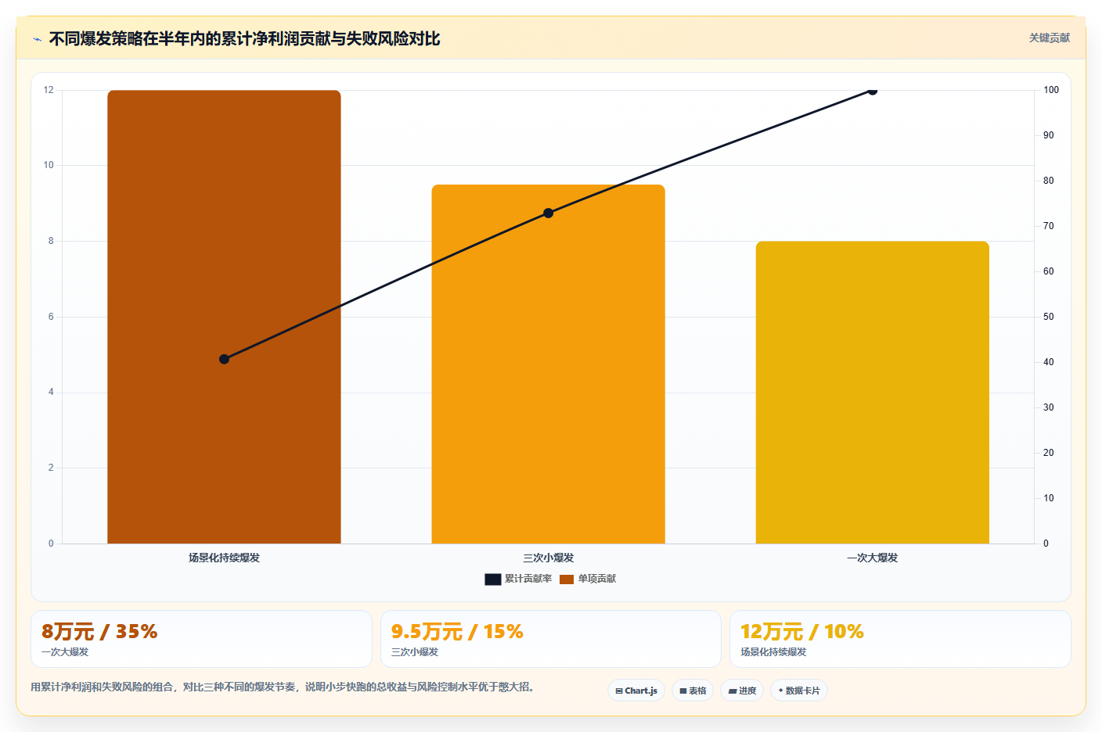Click the 表格 tag
This screenshot has width=1102, height=732.
pyautogui.click(x=693, y=691)
